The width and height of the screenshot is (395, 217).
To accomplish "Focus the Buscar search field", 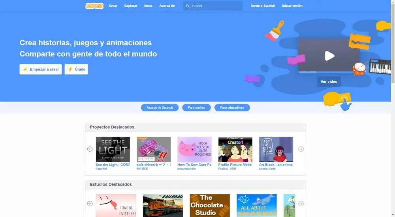I will tap(213, 6).
